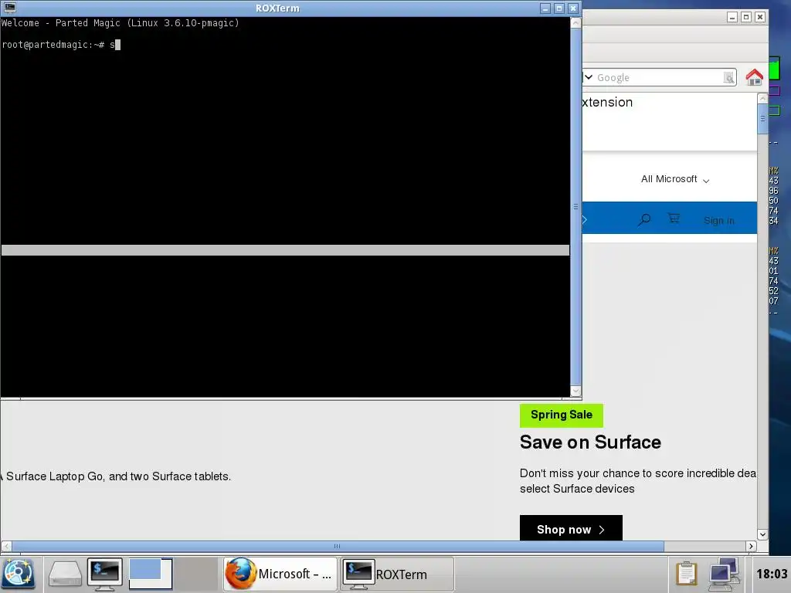
Task: Click the 18:03 clock in the tray
Action: tap(772, 574)
